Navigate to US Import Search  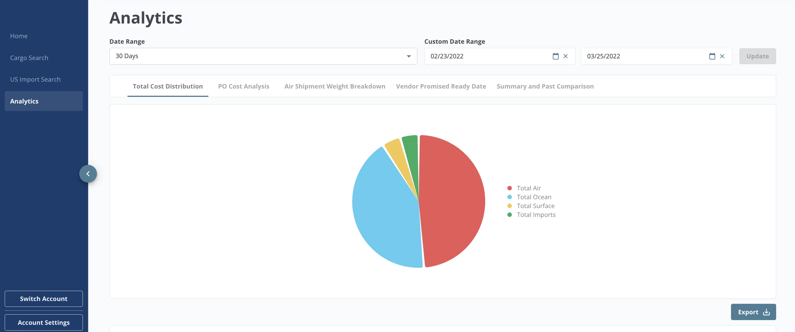[x=35, y=79]
